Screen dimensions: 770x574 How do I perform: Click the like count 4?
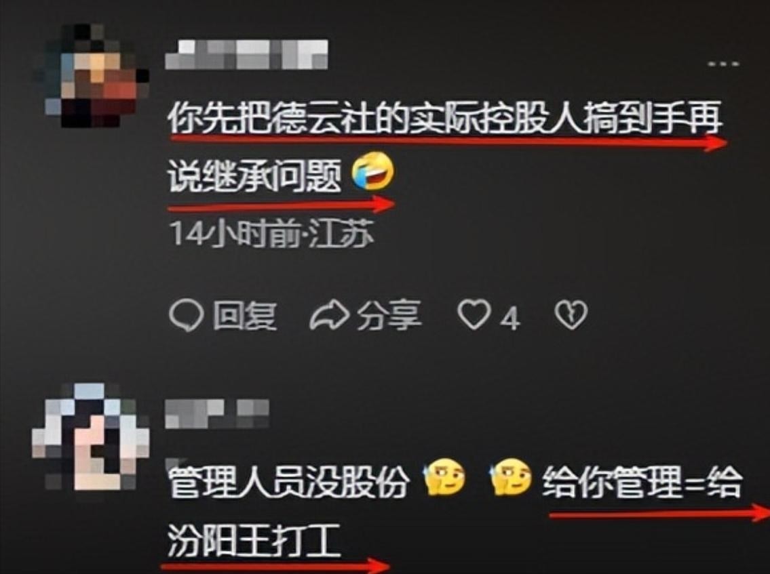(509, 319)
